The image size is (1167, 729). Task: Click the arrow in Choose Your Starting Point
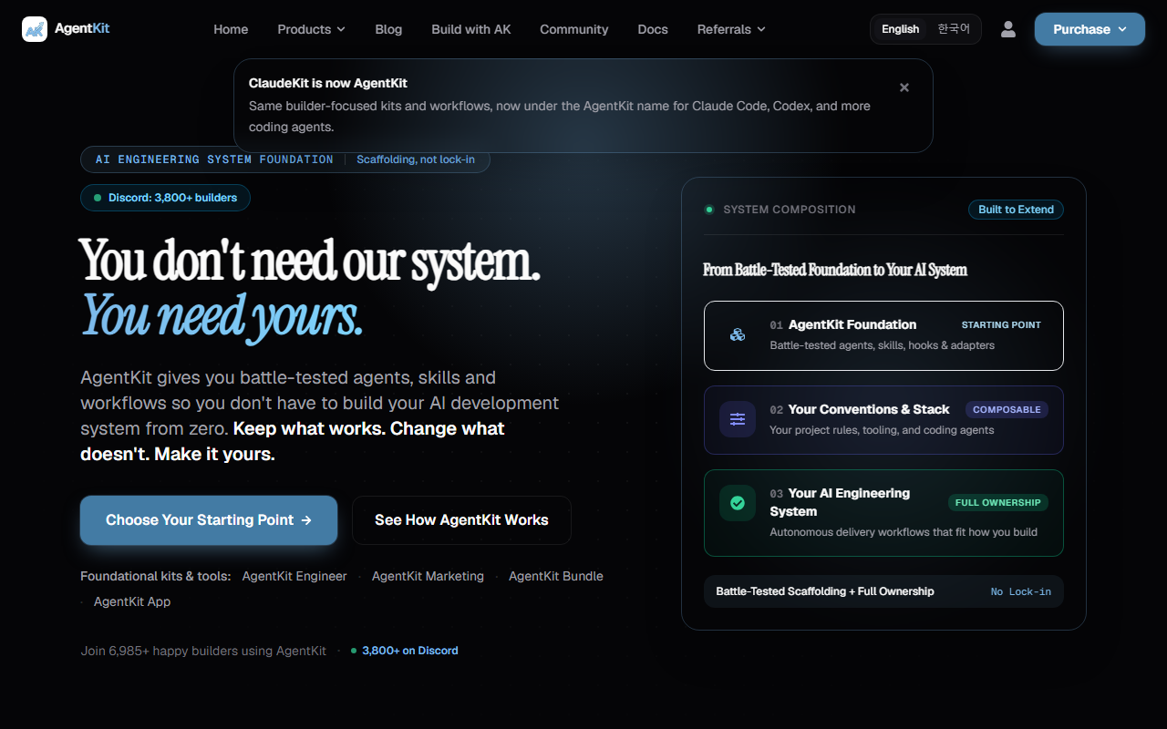click(x=306, y=520)
